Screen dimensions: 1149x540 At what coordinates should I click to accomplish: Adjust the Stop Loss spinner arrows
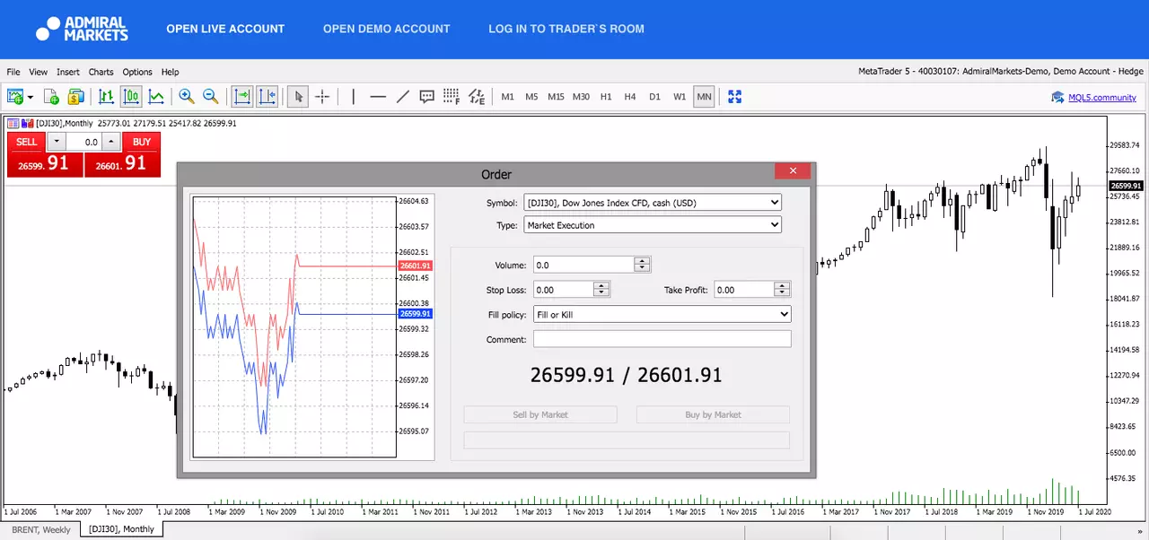(602, 290)
